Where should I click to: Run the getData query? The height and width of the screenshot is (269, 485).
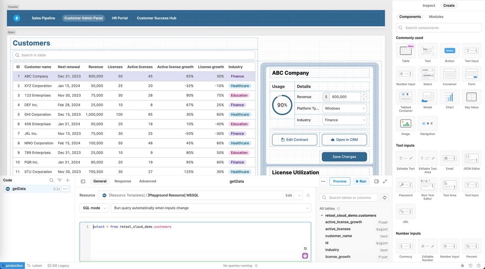361,181
